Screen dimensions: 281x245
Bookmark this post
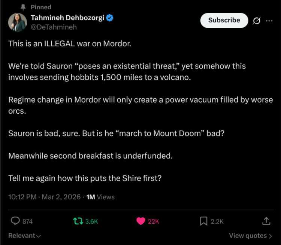203,221
